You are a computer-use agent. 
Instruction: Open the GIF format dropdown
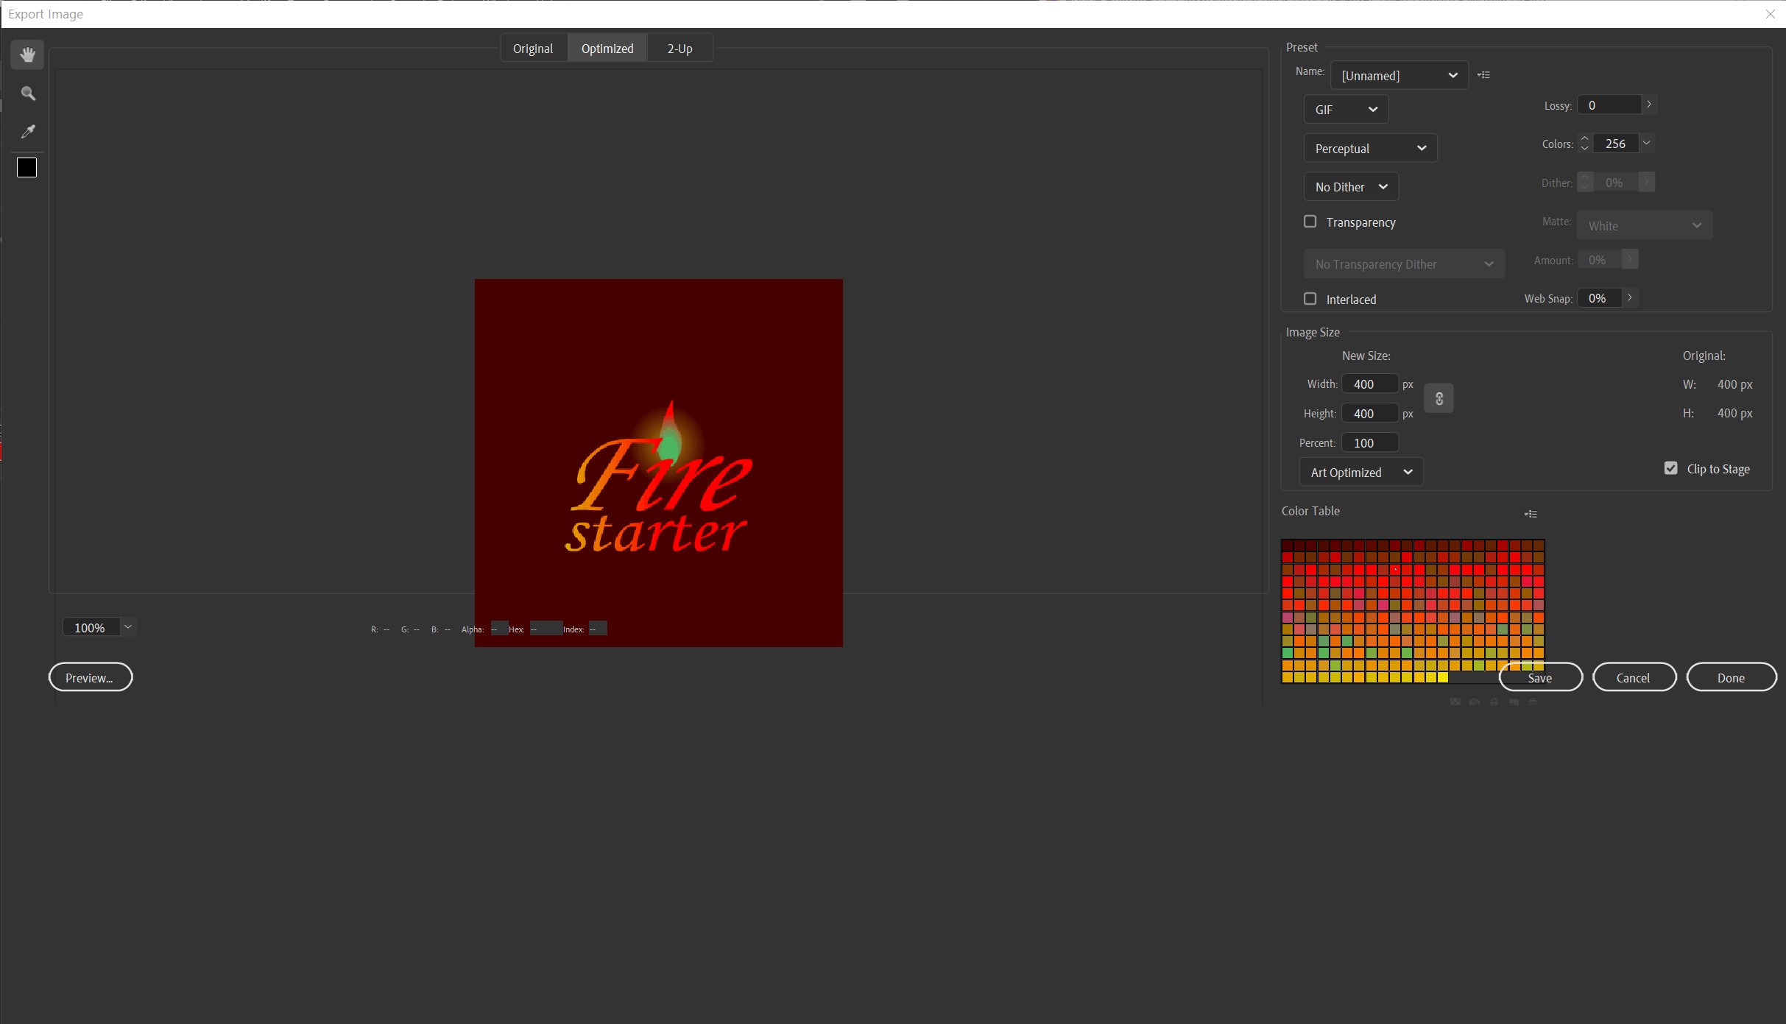click(x=1345, y=109)
